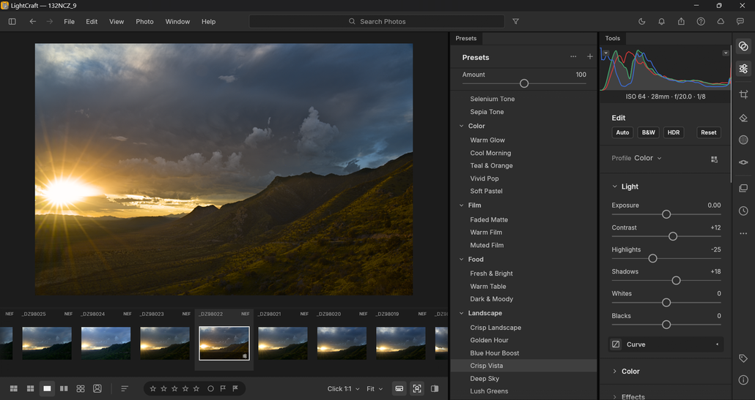Open edit History clock icon
Viewport: 755px width, 400px height.
click(x=743, y=211)
